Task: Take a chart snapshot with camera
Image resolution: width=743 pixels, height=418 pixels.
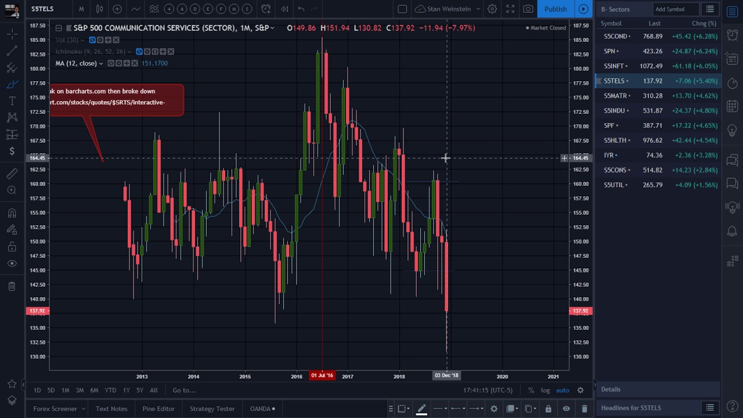Action: tap(528, 9)
